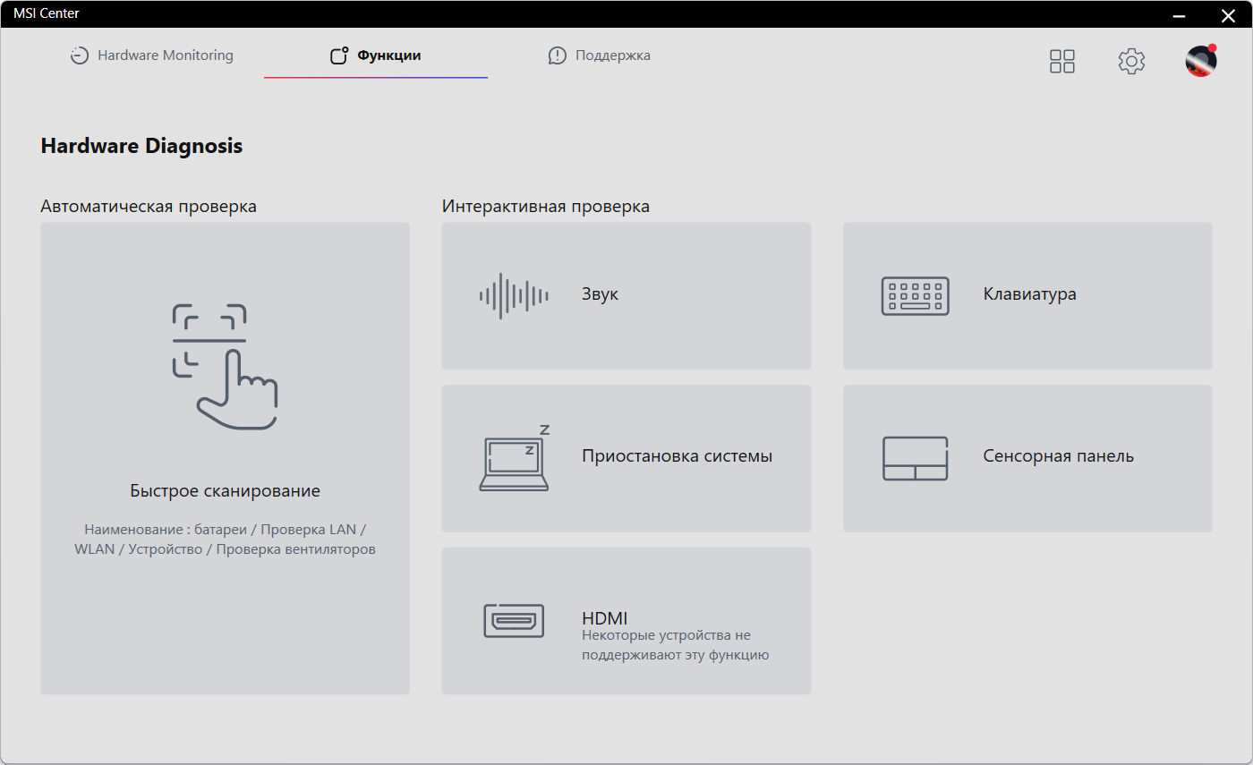Click the Функции tab icon
1253x765 pixels.
click(x=339, y=55)
